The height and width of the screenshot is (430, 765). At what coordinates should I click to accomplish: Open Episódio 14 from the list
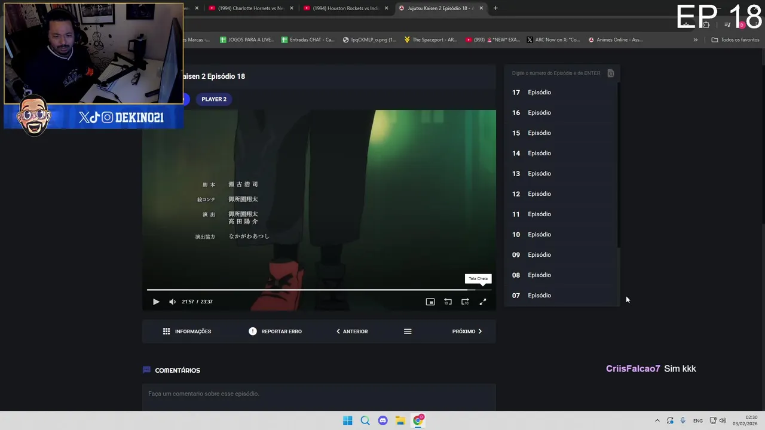click(561, 153)
